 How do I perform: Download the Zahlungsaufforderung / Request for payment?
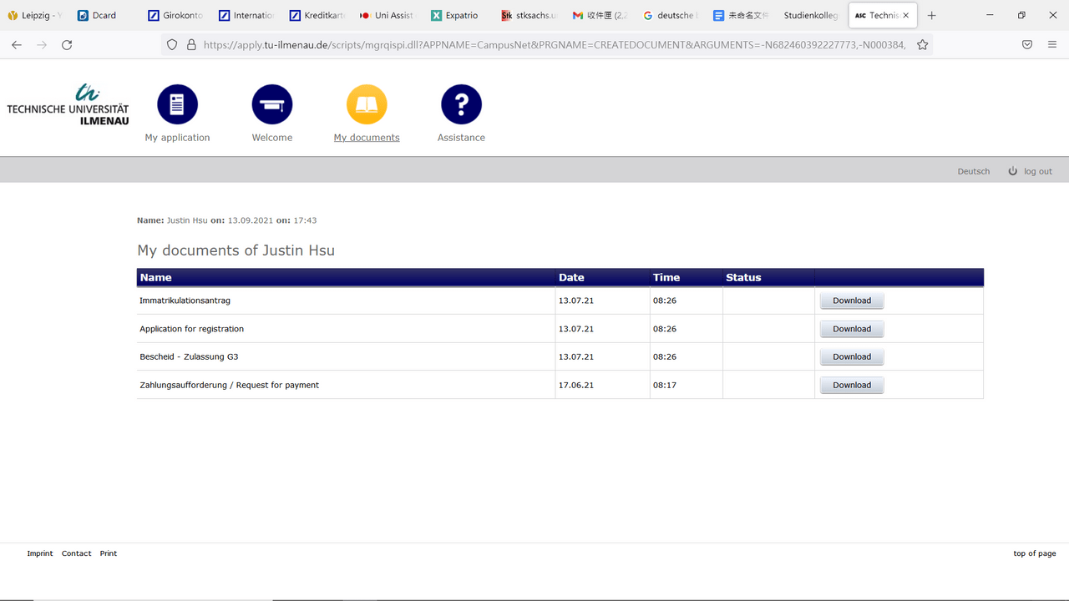click(852, 385)
